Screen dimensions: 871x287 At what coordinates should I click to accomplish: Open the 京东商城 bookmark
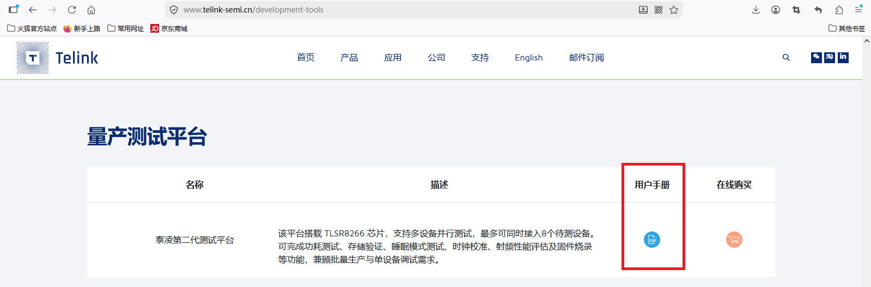[x=169, y=28]
